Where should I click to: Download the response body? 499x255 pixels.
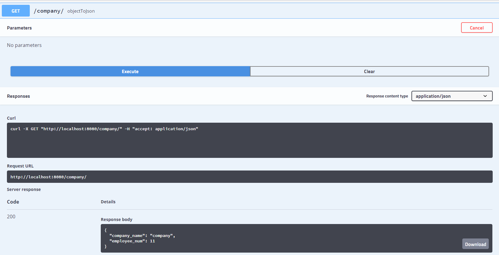tap(475, 244)
